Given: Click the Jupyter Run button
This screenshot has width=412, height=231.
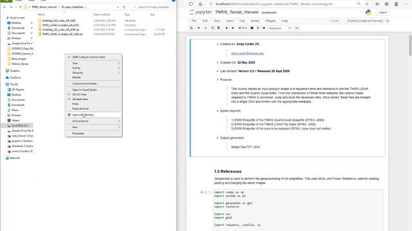Looking at the screenshot, I should 243,28.
